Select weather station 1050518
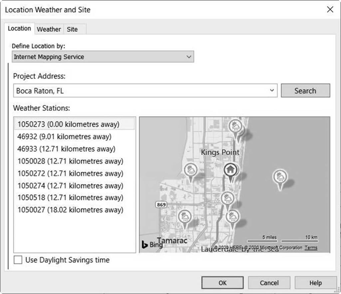This screenshot has width=341, height=294. click(74, 197)
